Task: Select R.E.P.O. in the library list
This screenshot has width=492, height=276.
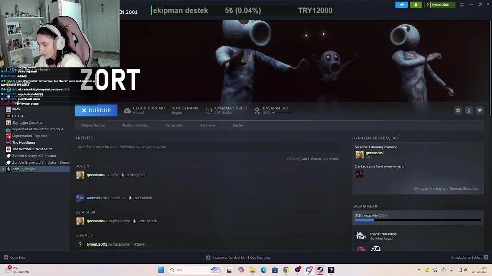Action: (x=18, y=116)
